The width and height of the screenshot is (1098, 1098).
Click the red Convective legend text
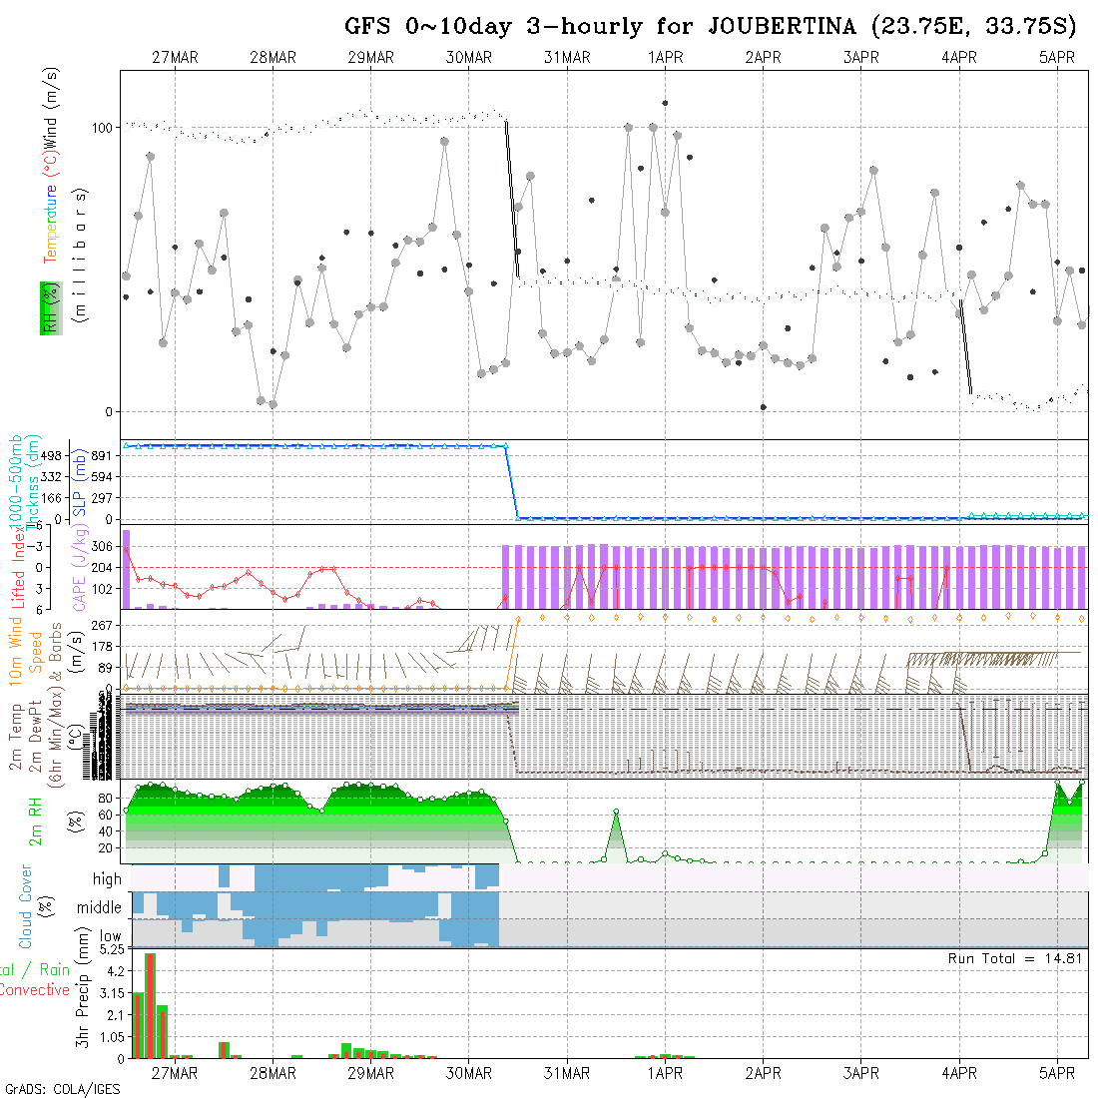[x=35, y=990]
